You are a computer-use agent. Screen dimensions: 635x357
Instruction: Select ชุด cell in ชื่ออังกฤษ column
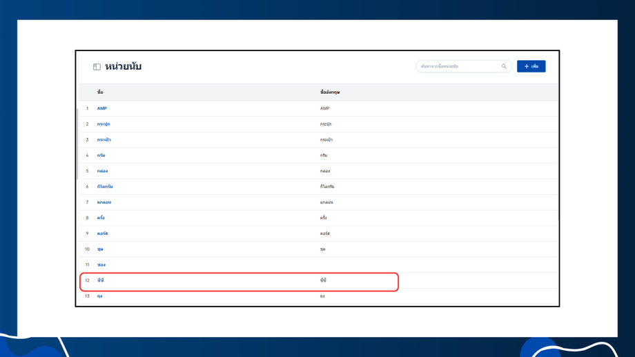322,249
